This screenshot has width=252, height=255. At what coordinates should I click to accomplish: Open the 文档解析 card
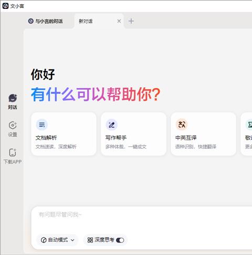point(64,134)
